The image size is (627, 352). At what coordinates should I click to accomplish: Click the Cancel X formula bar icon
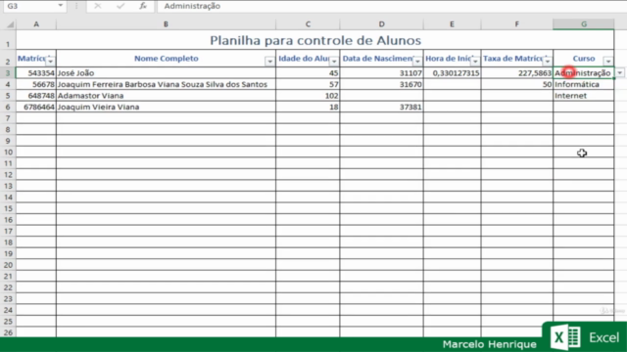[98, 6]
